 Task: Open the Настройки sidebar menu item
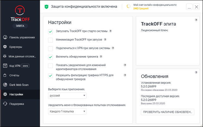[x=16, y=94]
